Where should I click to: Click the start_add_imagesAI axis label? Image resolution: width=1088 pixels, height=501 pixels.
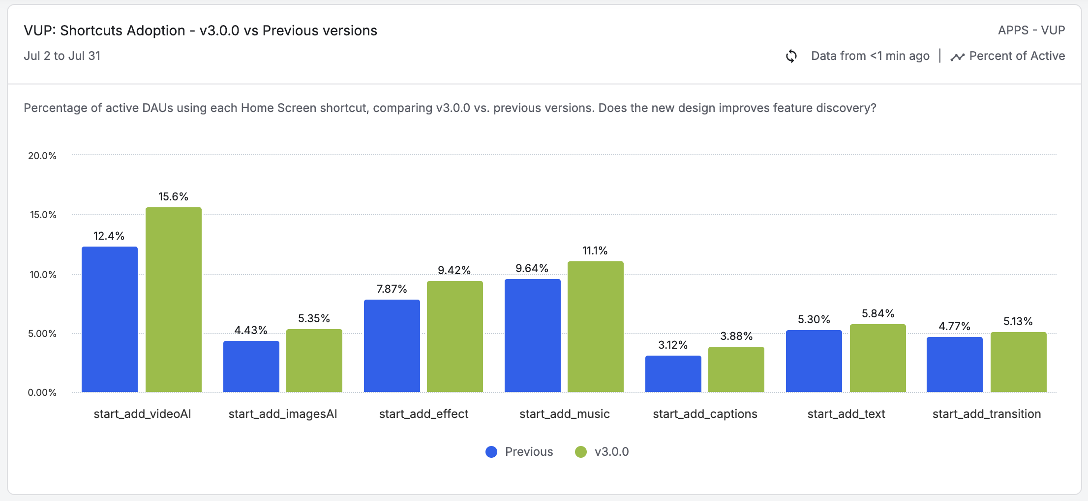283,414
